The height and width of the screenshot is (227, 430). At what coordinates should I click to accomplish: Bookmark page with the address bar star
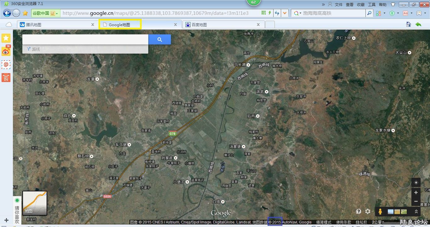tap(25, 13)
